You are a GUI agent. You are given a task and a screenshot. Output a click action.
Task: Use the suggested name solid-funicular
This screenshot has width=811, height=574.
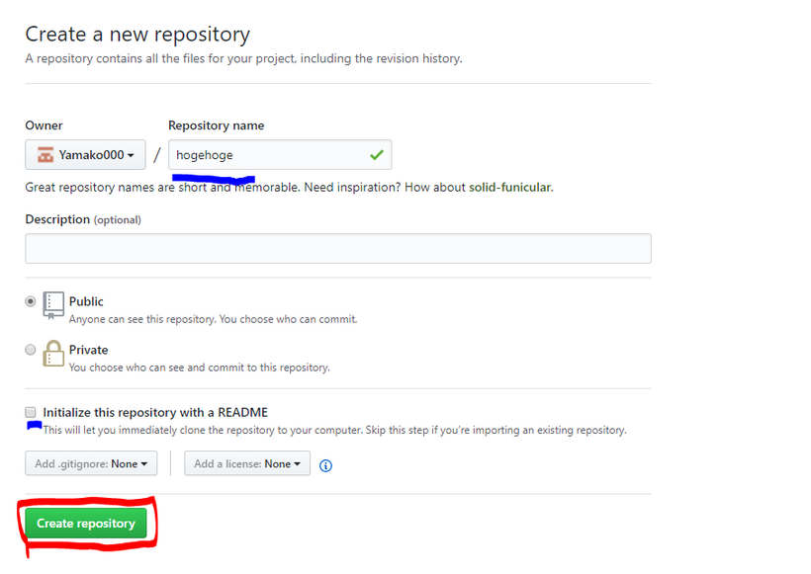click(x=510, y=187)
